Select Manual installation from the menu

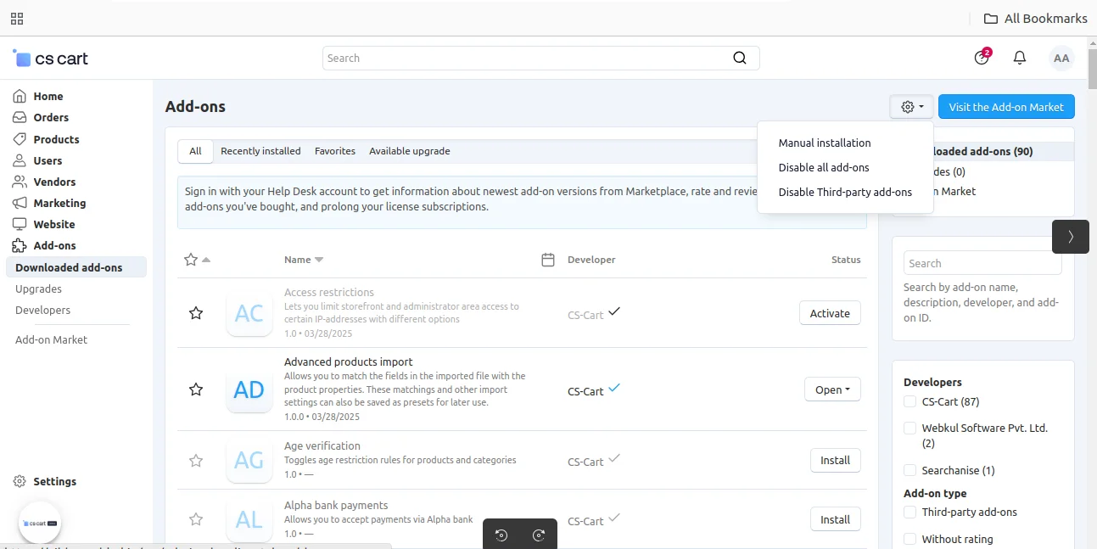pos(825,143)
